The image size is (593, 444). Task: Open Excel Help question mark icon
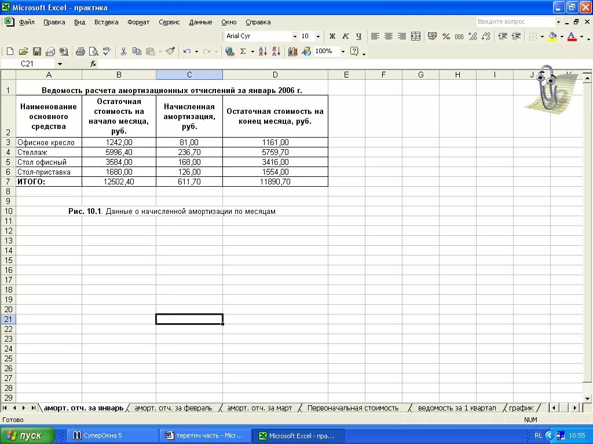[354, 51]
